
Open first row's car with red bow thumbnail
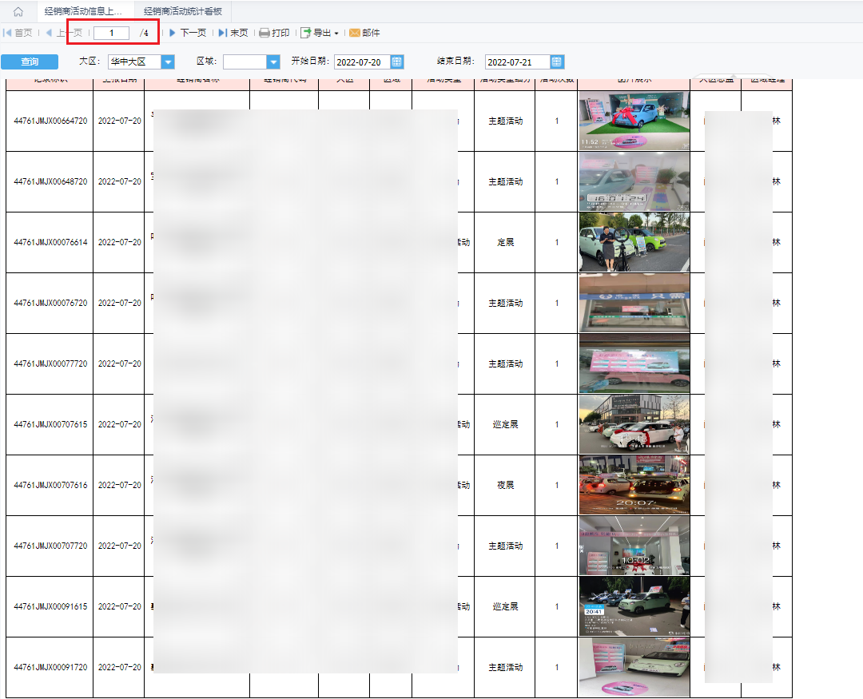pos(634,121)
